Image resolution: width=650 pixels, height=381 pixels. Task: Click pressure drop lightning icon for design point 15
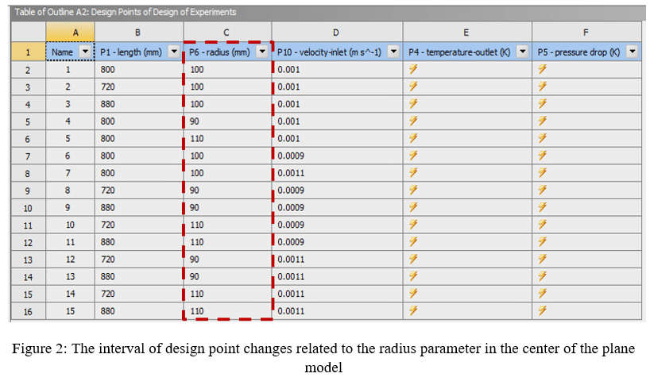coord(543,311)
